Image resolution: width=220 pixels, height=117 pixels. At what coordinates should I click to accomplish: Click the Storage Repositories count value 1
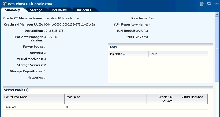[x=45, y=71]
